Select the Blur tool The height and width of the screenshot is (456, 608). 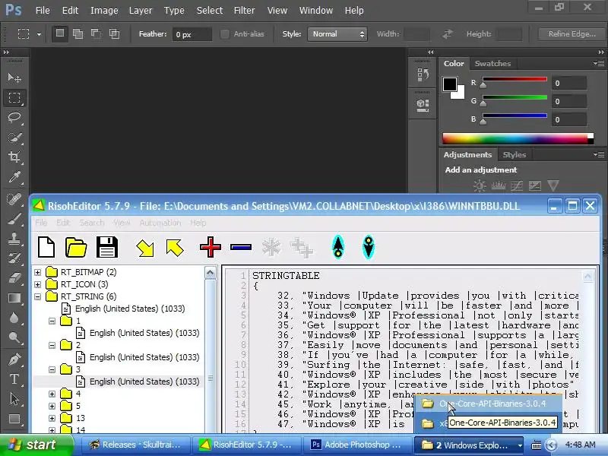[14, 318]
